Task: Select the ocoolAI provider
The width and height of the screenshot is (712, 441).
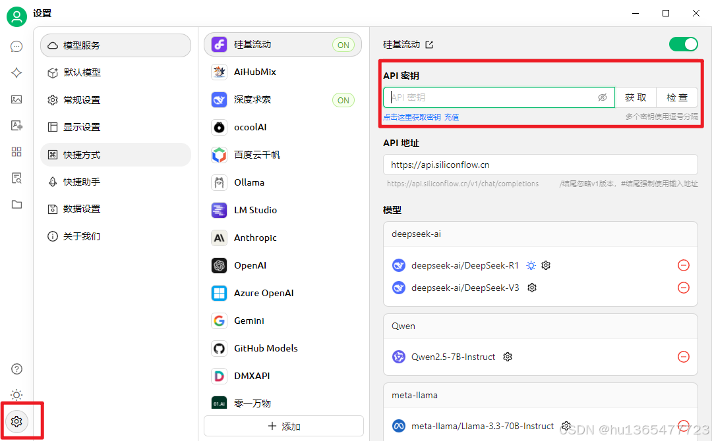Action: [283, 127]
